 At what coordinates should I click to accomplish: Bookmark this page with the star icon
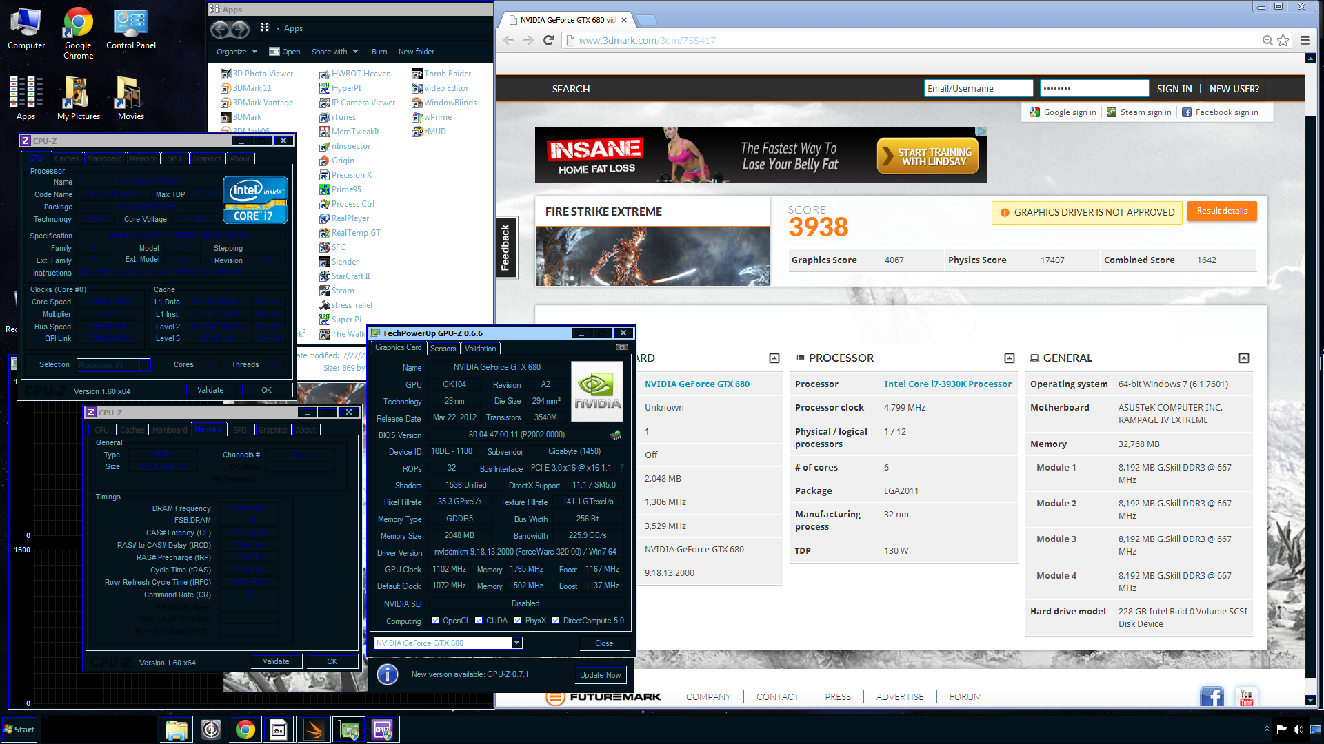click(1283, 41)
